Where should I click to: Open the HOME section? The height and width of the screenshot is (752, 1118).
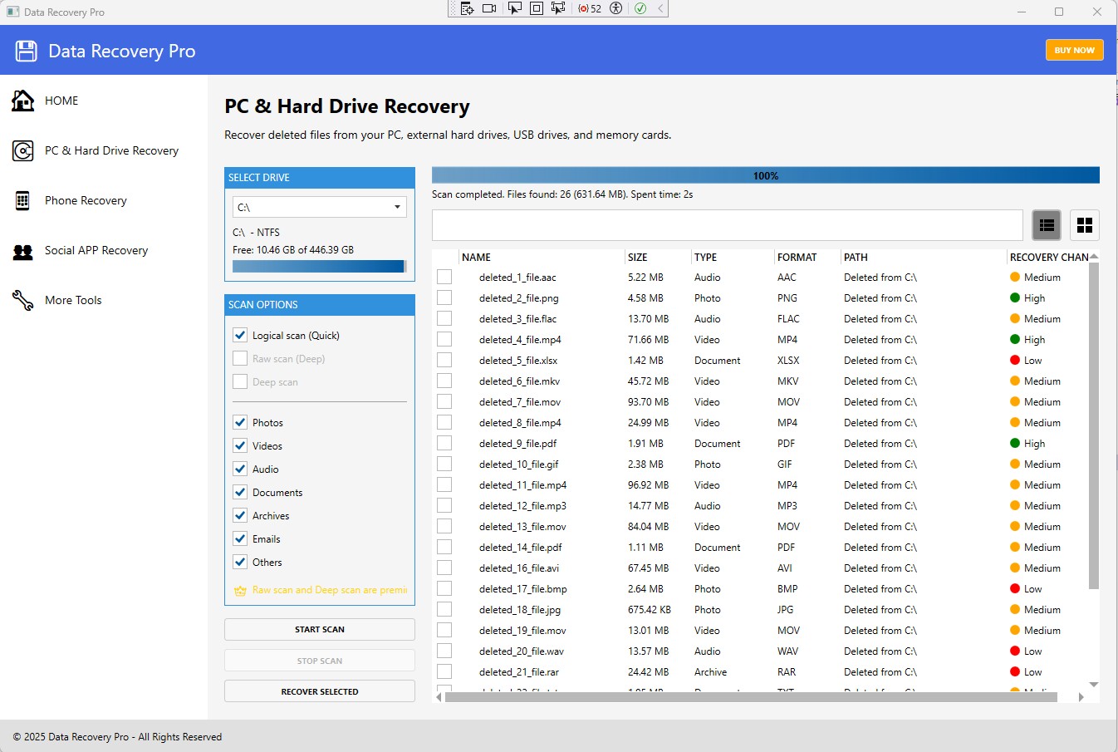(104, 101)
